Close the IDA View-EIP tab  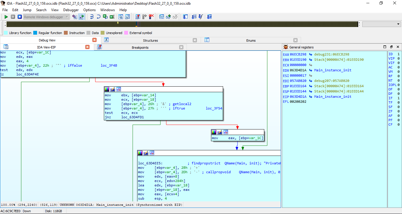pos(87,47)
